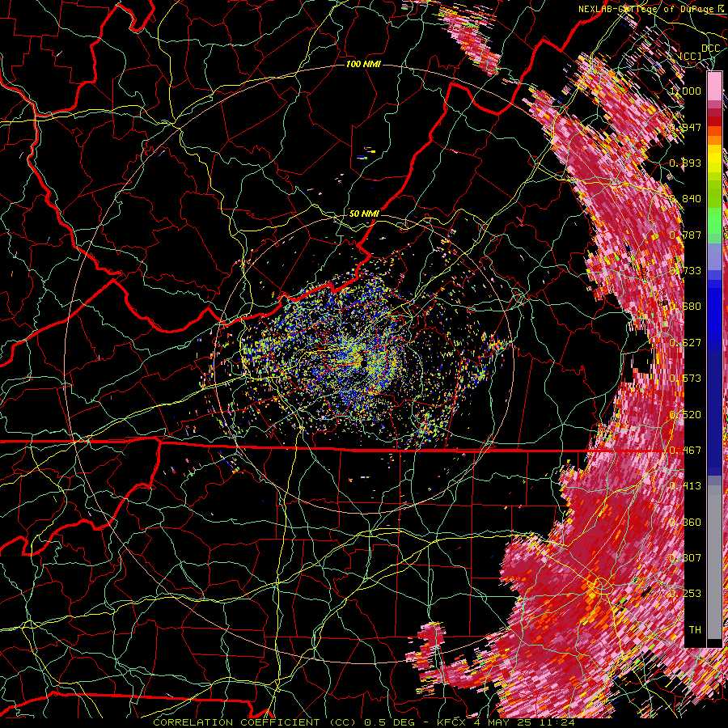This screenshot has width=728, height=728.
Task: Click the KFCX station ID in the caption
Action: tap(452, 722)
